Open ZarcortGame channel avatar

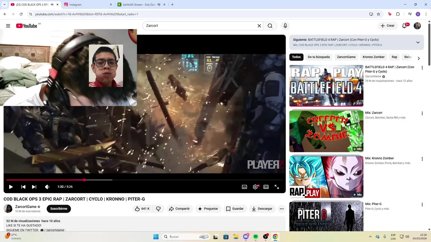8,209
